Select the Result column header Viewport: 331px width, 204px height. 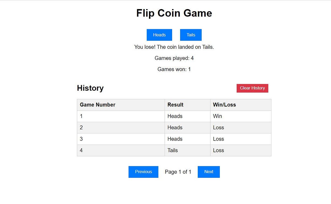(175, 105)
